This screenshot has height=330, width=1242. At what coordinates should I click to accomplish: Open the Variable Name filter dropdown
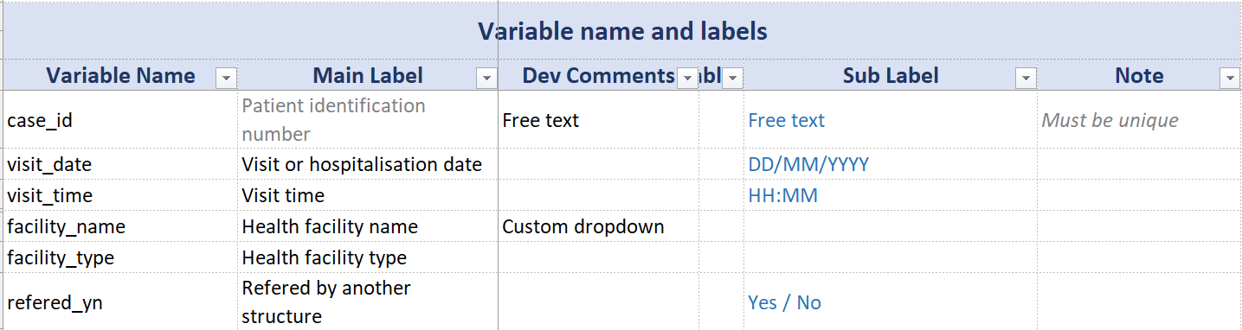point(226,79)
